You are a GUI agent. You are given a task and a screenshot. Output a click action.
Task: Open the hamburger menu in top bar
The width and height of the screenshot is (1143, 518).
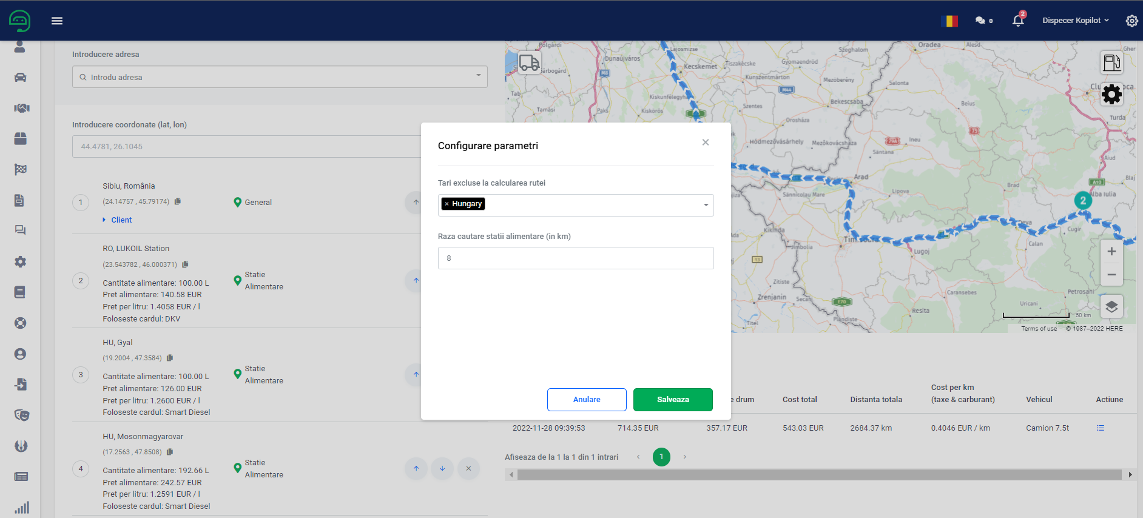tap(57, 21)
